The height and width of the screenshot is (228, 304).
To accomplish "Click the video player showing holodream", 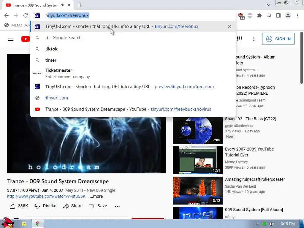I will 86,145.
